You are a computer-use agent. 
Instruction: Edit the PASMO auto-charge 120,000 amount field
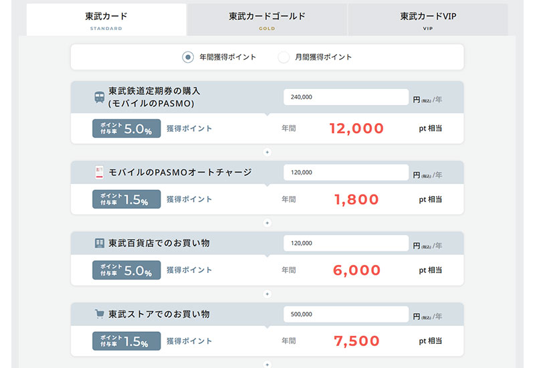(346, 172)
